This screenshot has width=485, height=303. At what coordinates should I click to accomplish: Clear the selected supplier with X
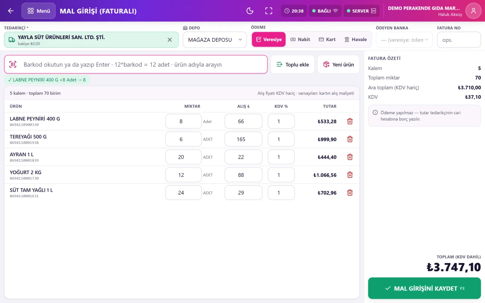click(x=170, y=40)
